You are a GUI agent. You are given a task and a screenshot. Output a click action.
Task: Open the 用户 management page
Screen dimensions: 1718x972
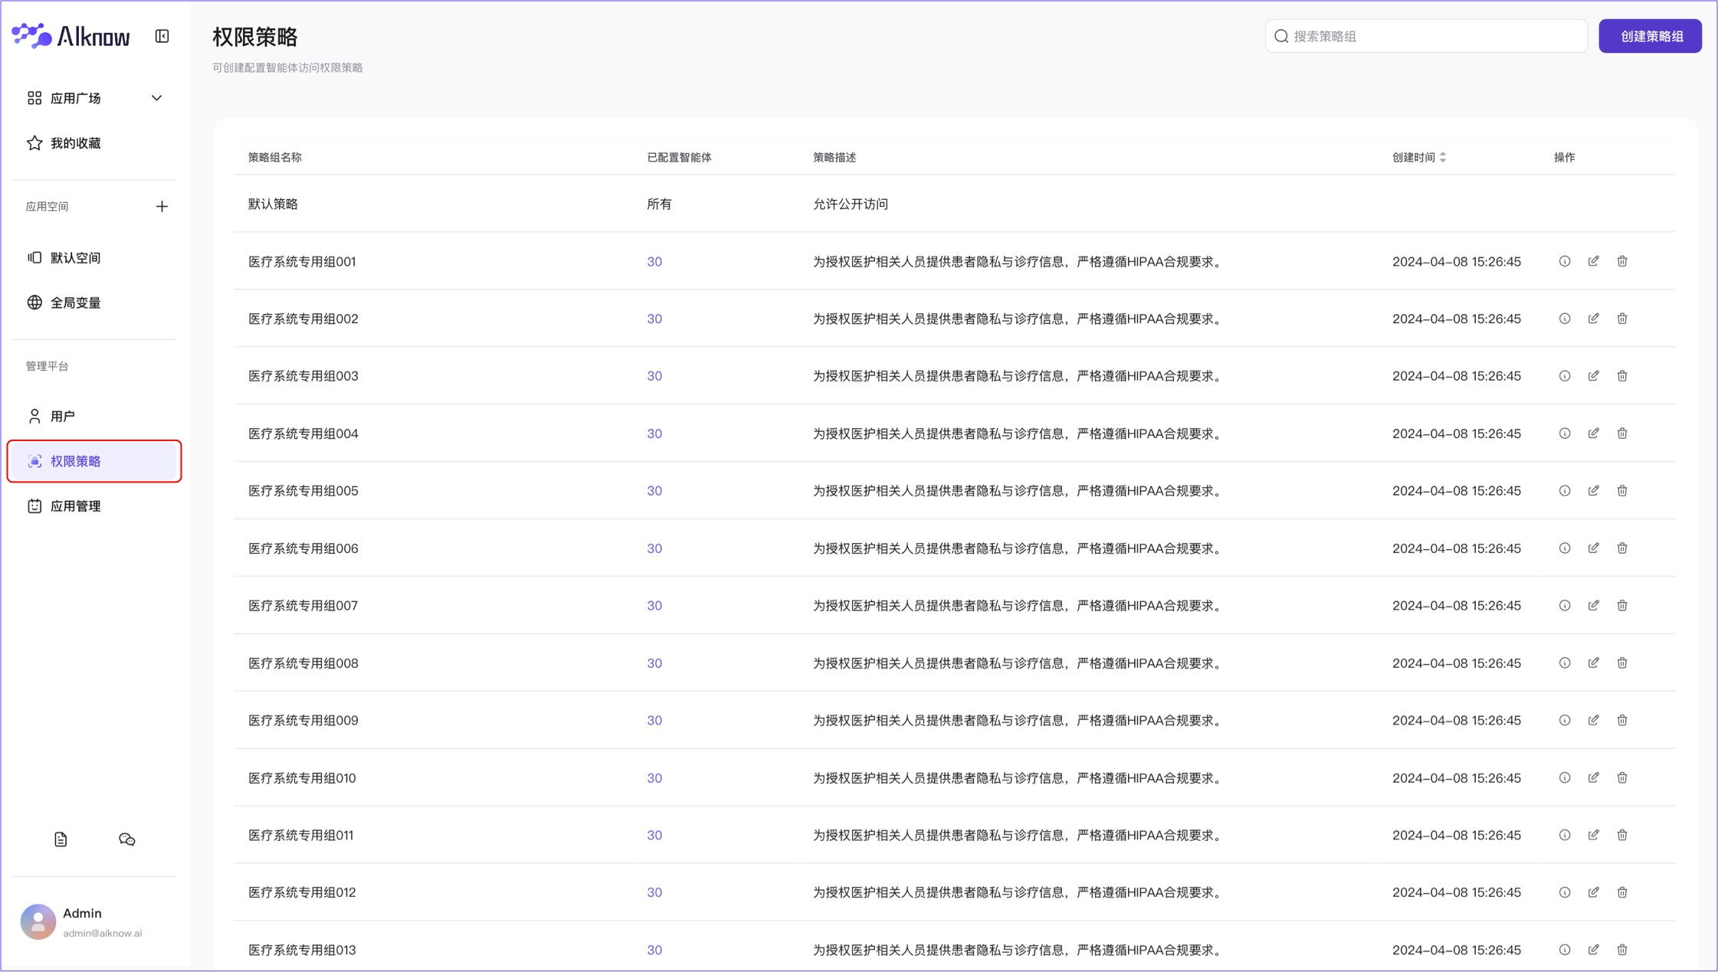(63, 416)
